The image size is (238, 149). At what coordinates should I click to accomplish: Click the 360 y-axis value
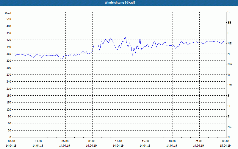pyautogui.click(x=9, y=54)
